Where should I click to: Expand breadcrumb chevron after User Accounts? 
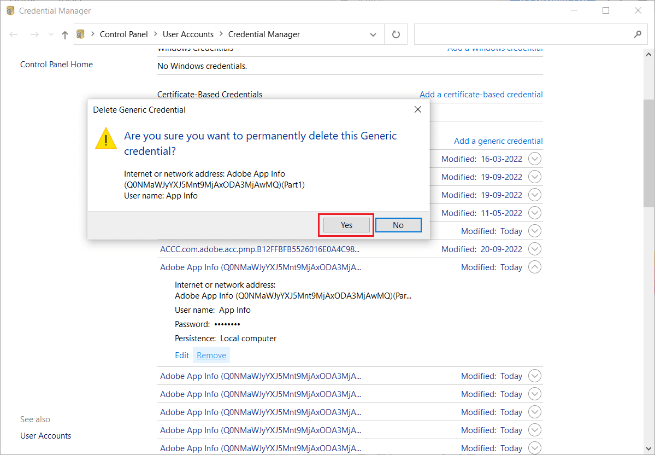221,34
